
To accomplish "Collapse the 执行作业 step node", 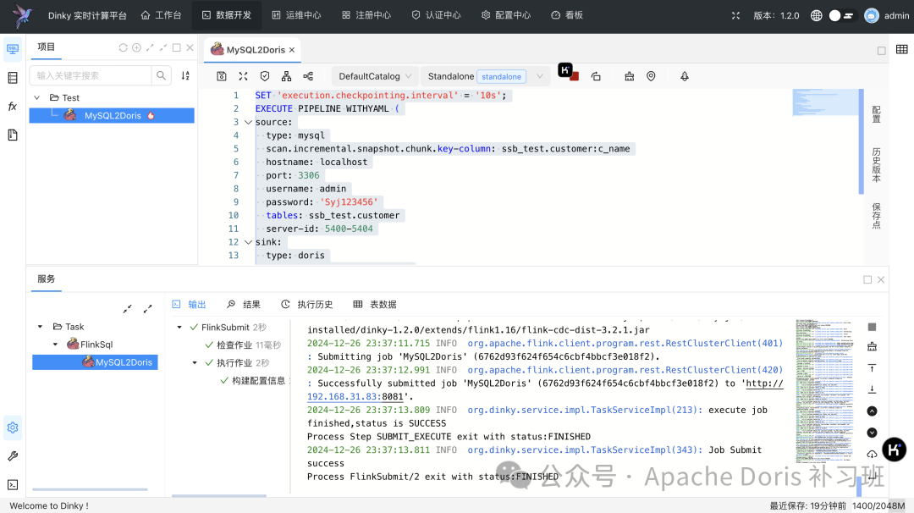I will click(195, 363).
